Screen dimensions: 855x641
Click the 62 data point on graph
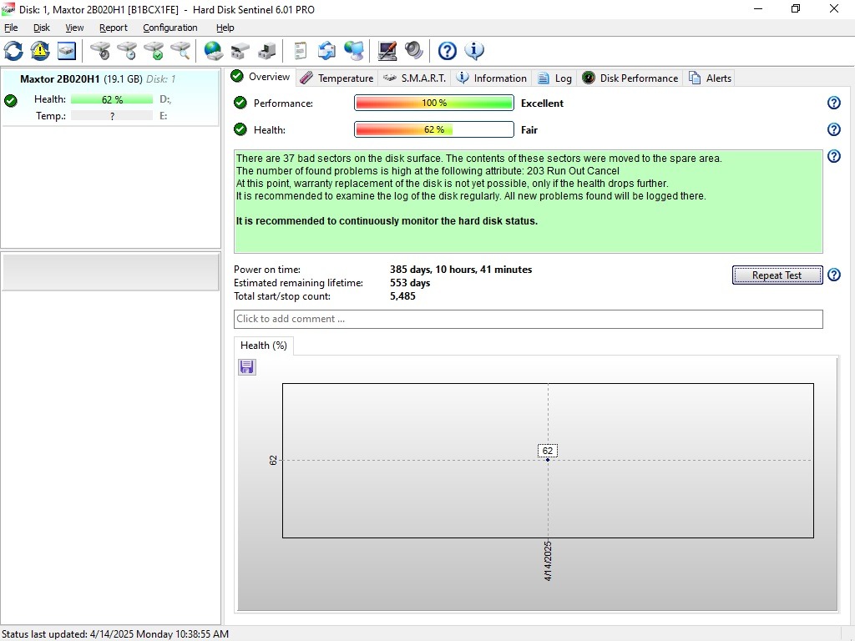click(548, 460)
